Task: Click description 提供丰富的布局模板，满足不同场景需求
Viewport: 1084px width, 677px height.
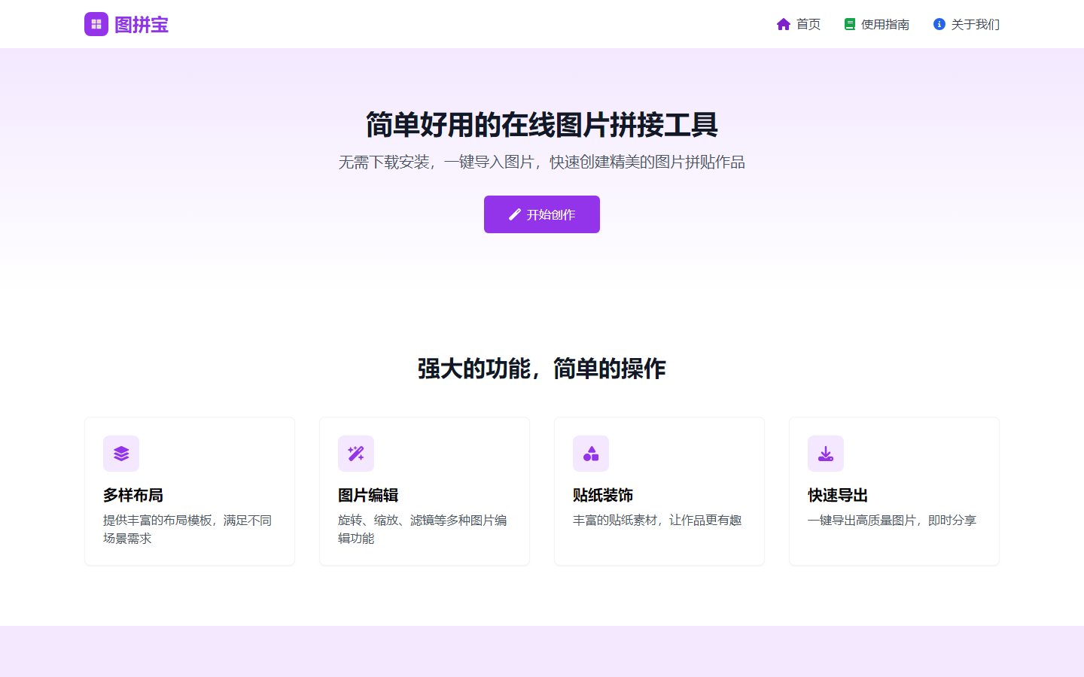Action: point(187,529)
